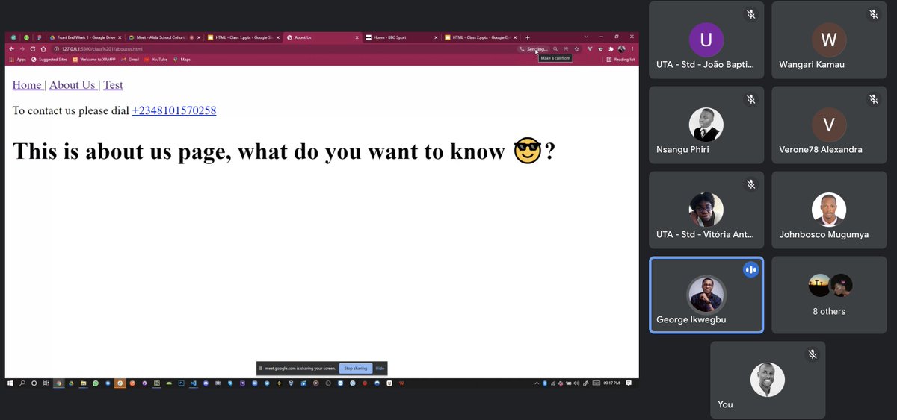The image size is (897, 420).
Task: Select Wangari Kamau participant tile
Action: pos(829,40)
